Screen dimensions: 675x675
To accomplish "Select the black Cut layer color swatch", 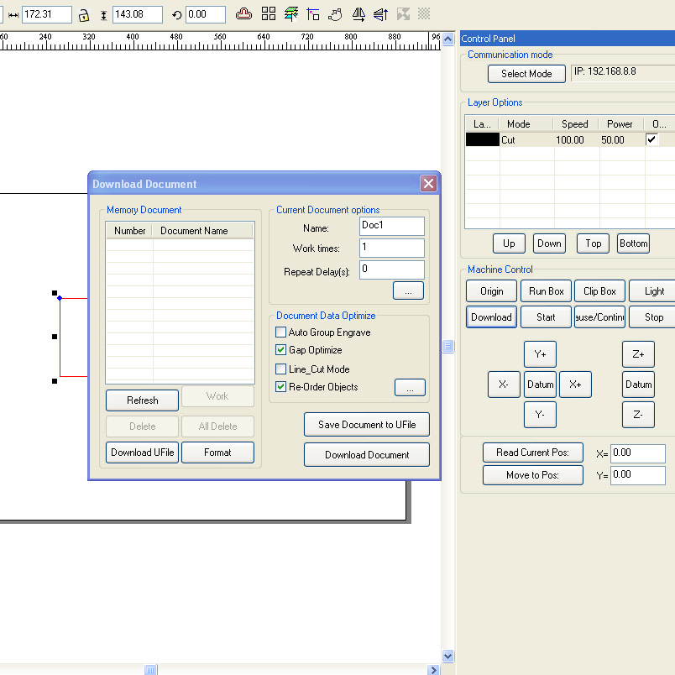I will click(483, 140).
